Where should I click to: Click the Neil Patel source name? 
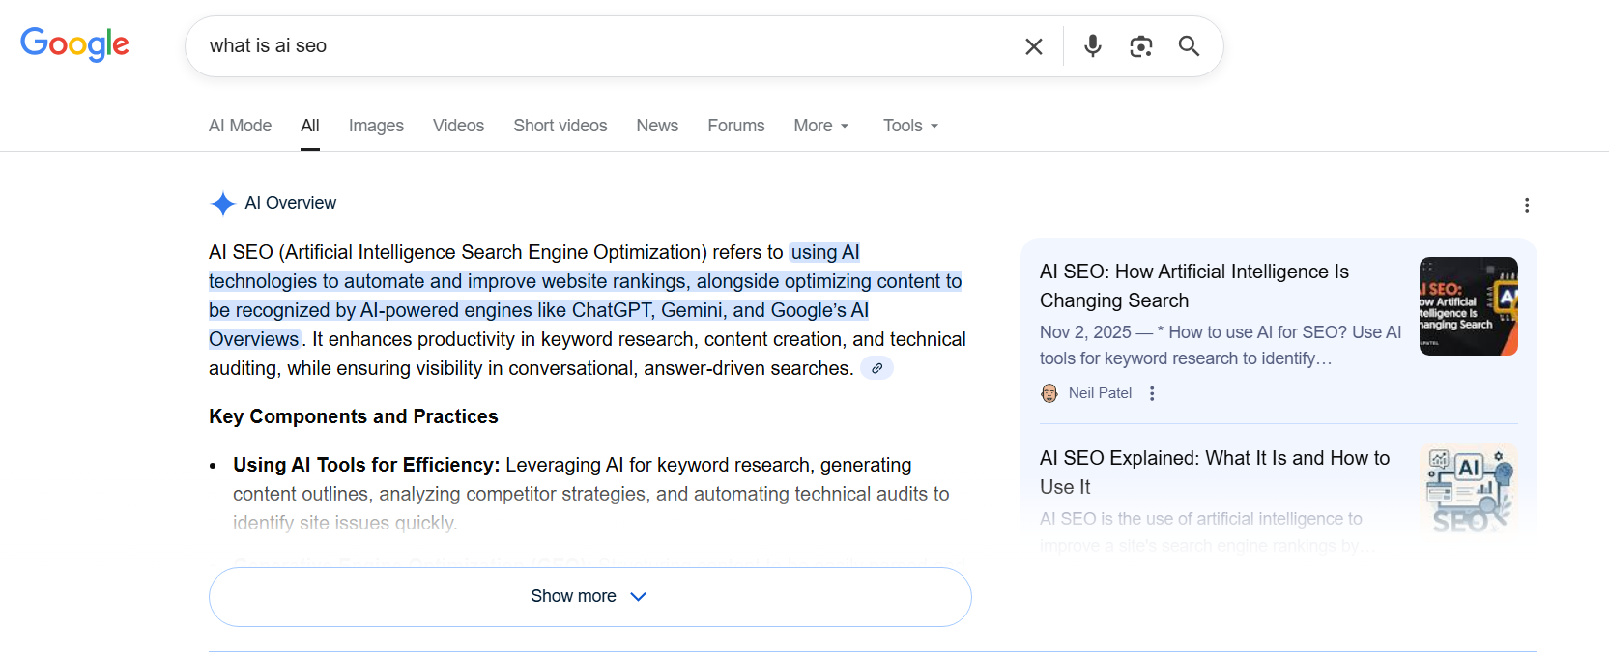click(x=1100, y=393)
